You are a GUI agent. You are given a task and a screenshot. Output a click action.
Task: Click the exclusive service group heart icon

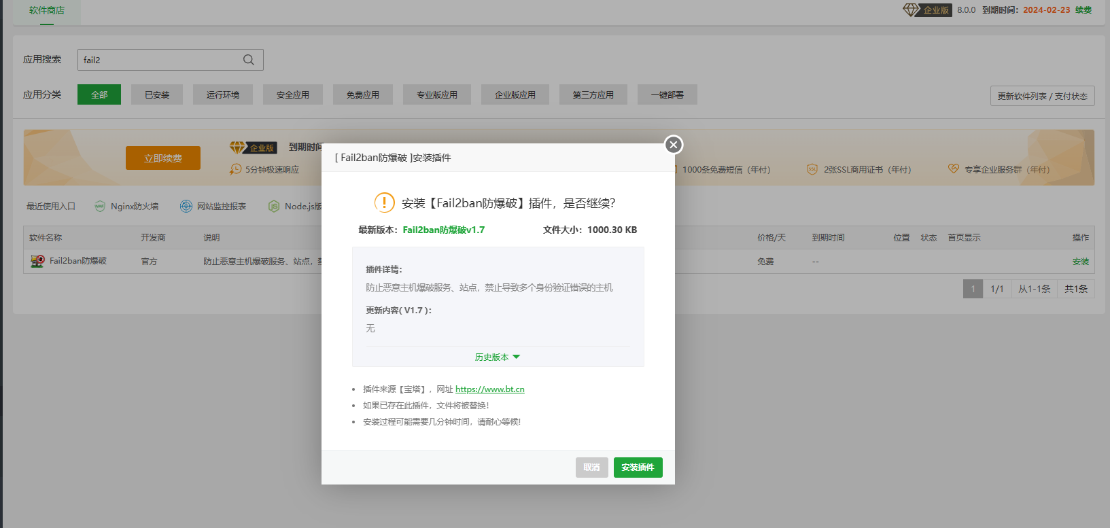click(954, 169)
